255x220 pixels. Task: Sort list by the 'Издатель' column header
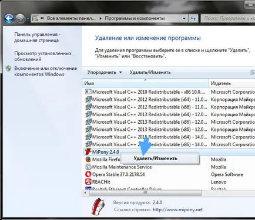click(x=232, y=83)
